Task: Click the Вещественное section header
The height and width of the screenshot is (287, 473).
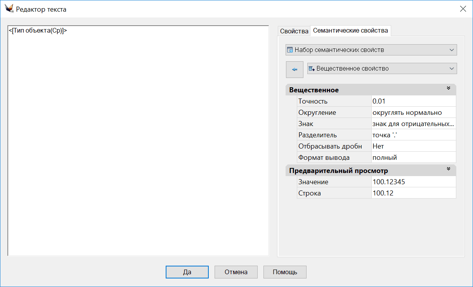Action: click(x=371, y=90)
